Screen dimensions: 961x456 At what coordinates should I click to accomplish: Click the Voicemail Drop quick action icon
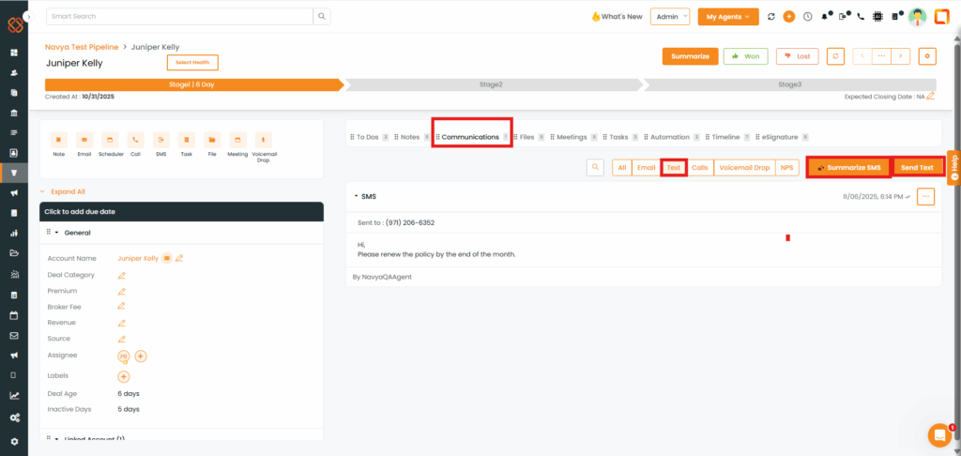(264, 139)
